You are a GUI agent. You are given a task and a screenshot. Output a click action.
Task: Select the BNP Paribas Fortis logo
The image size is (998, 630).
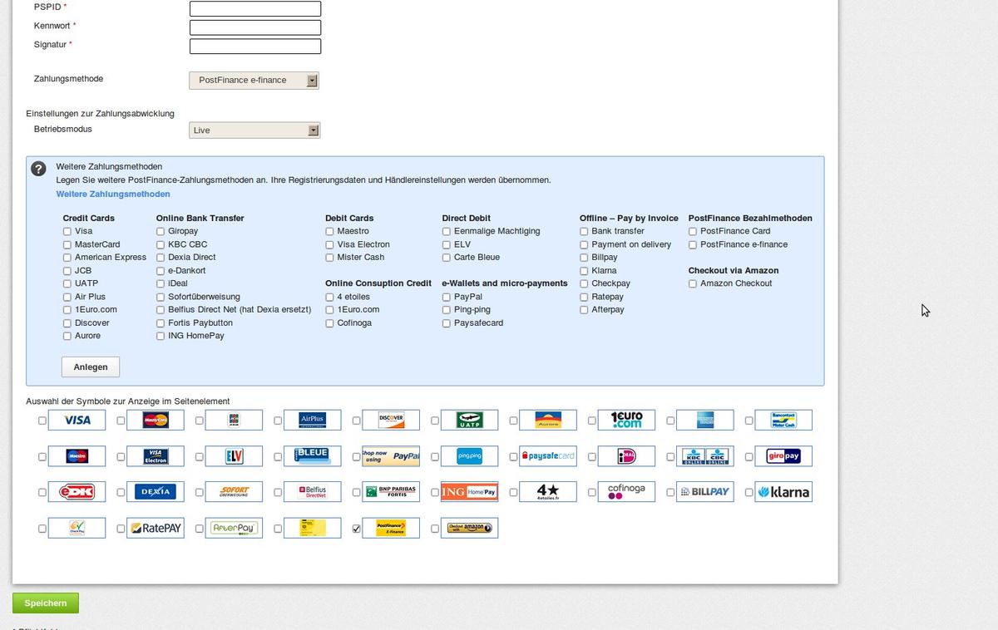point(391,492)
